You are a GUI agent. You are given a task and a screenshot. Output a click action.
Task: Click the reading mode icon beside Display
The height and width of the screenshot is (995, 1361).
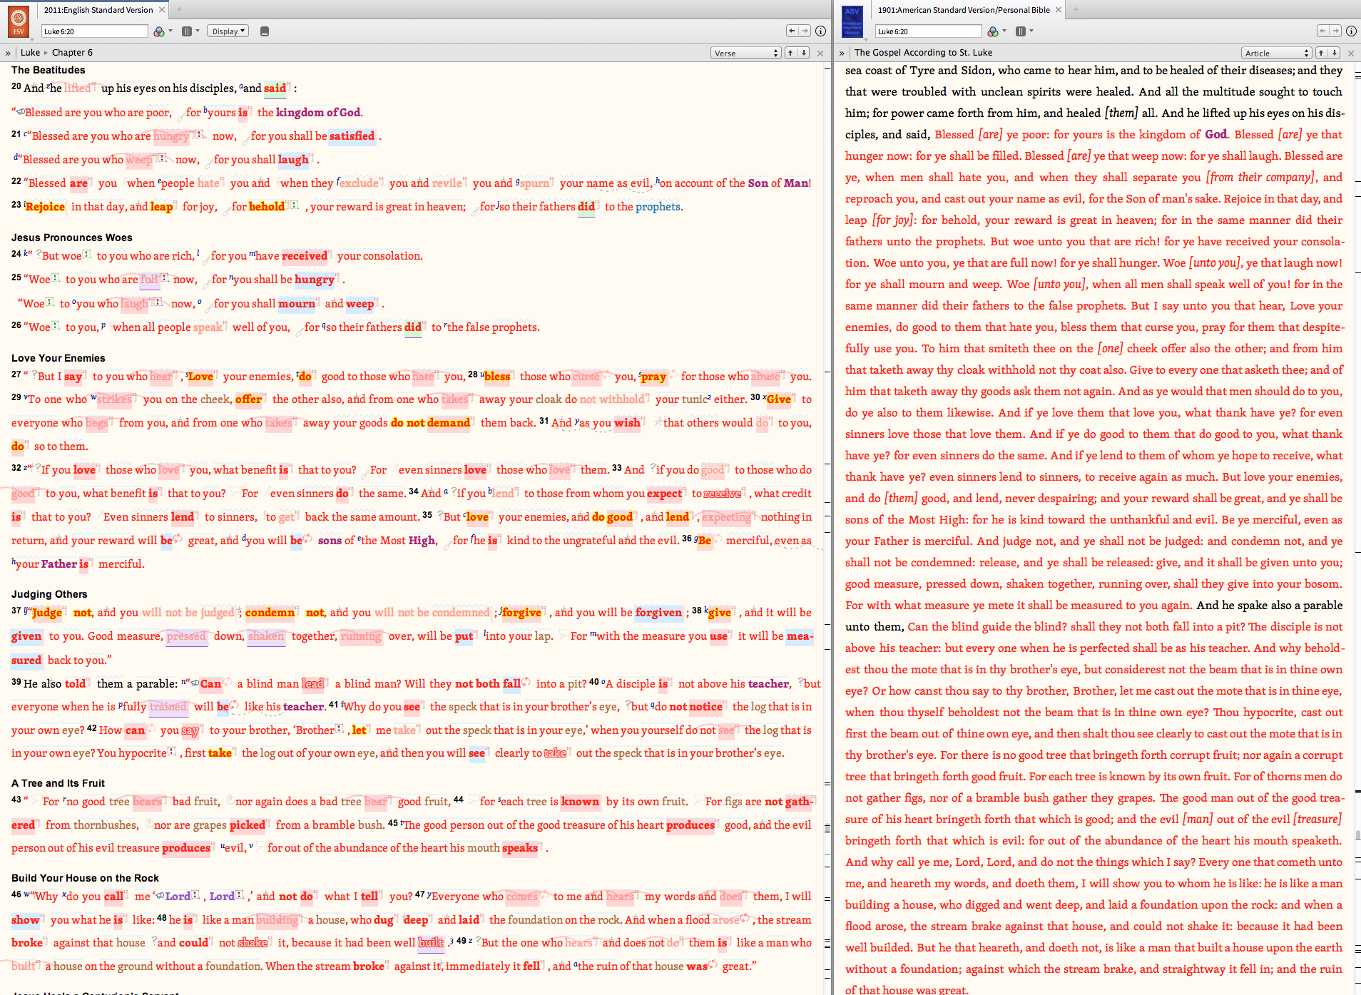point(265,31)
